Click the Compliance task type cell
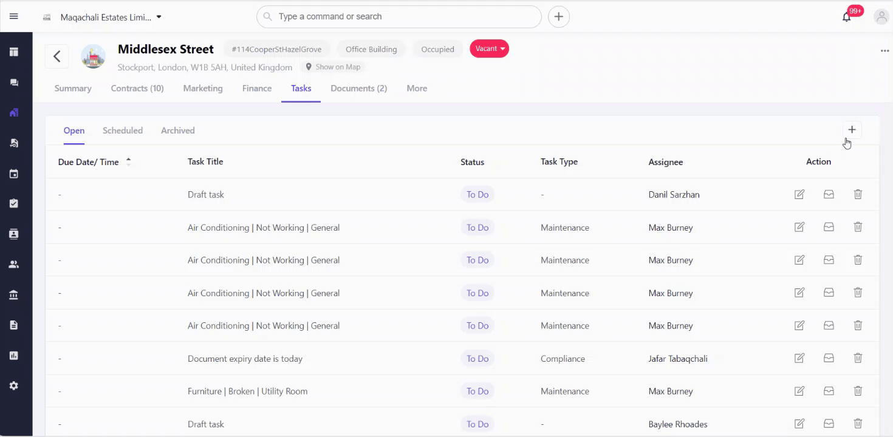The height and width of the screenshot is (437, 893). tap(563, 359)
